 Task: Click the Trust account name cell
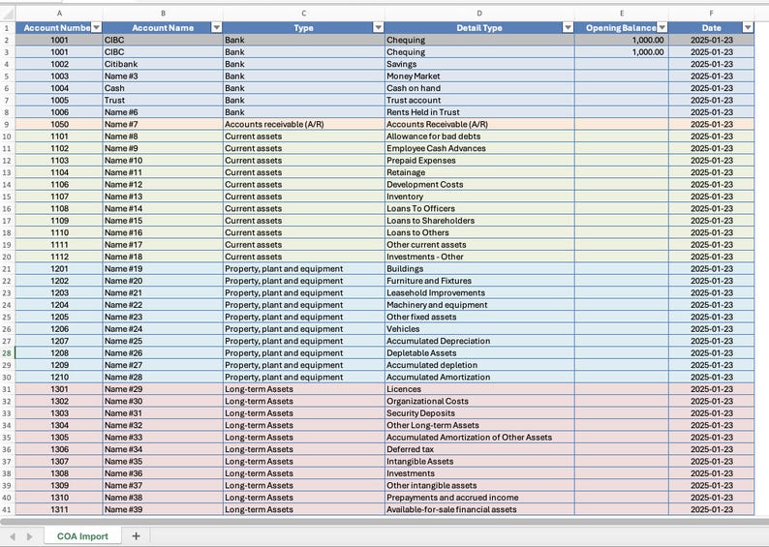click(x=163, y=100)
